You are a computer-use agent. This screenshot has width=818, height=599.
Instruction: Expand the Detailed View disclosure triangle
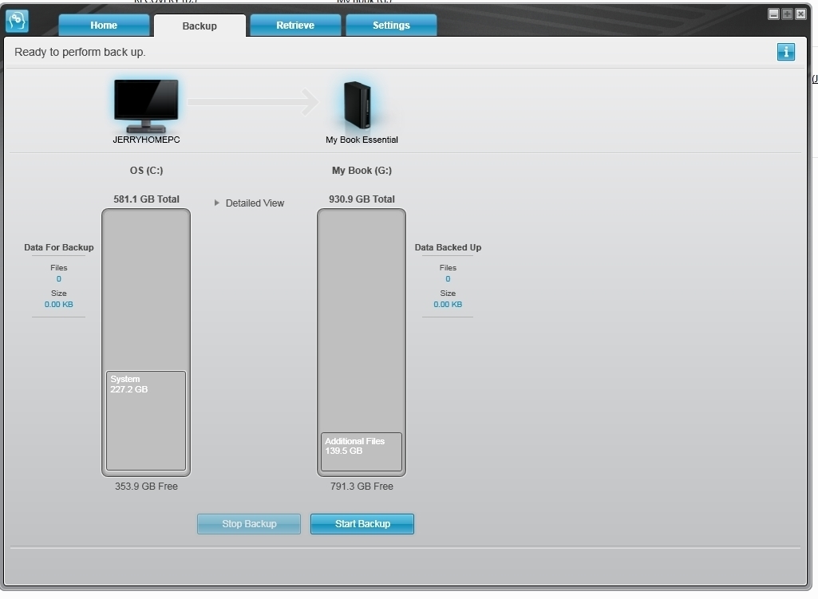(x=216, y=203)
